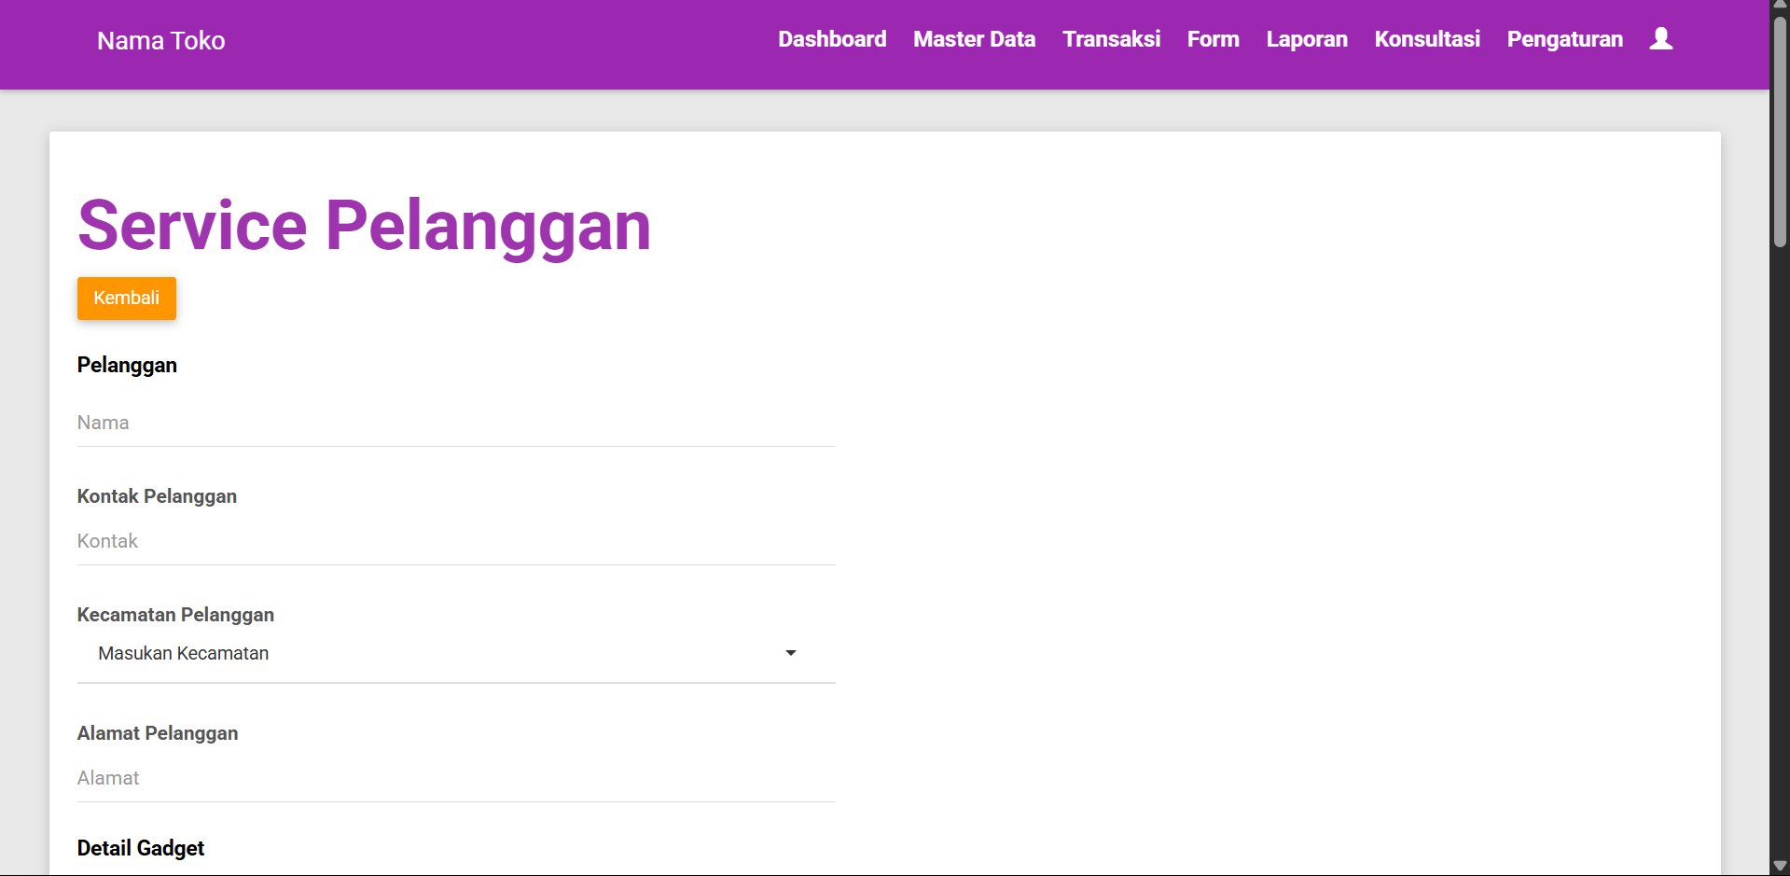Open the Pengaturan settings menu

[1564, 39]
